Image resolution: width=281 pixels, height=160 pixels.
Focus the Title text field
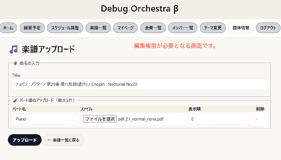point(139,84)
